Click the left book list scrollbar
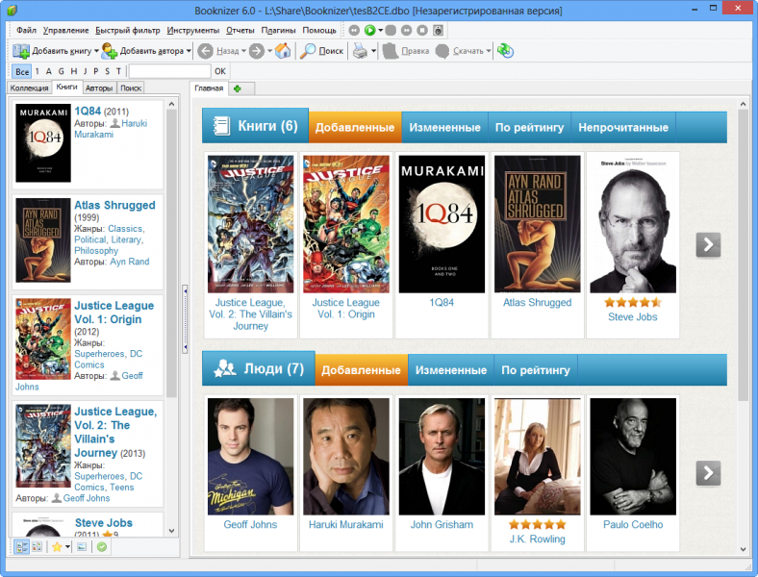 [171, 253]
